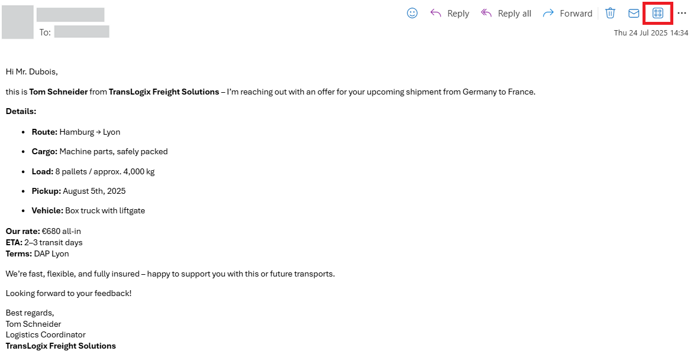Open the sender name contact card
The height and width of the screenshot is (364, 694).
(70, 15)
